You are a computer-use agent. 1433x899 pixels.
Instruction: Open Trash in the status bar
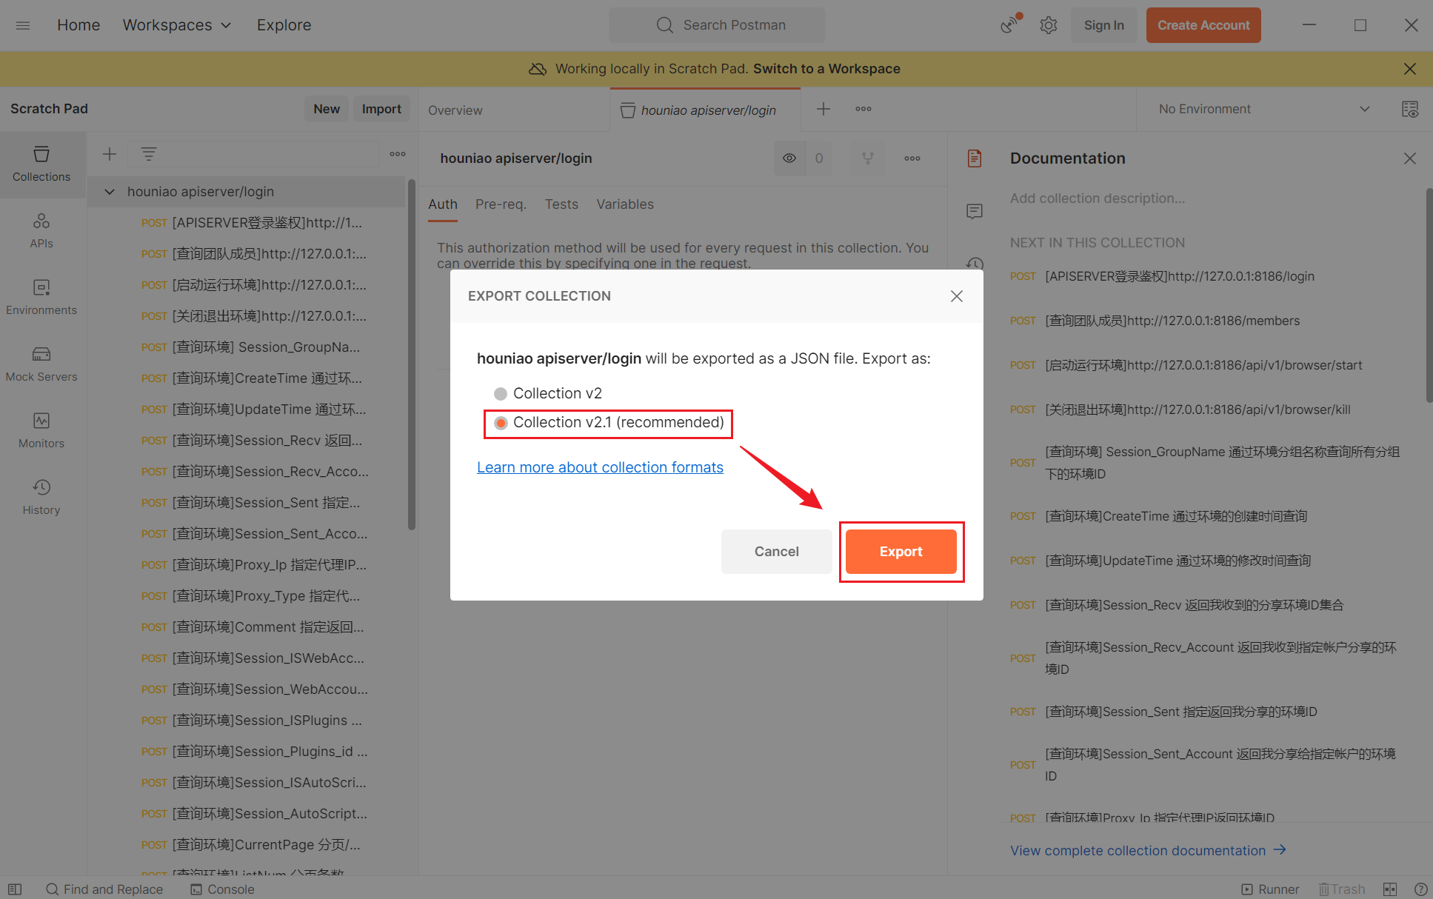(x=1342, y=889)
